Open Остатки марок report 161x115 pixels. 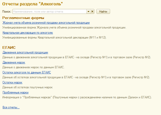pos(12,82)
